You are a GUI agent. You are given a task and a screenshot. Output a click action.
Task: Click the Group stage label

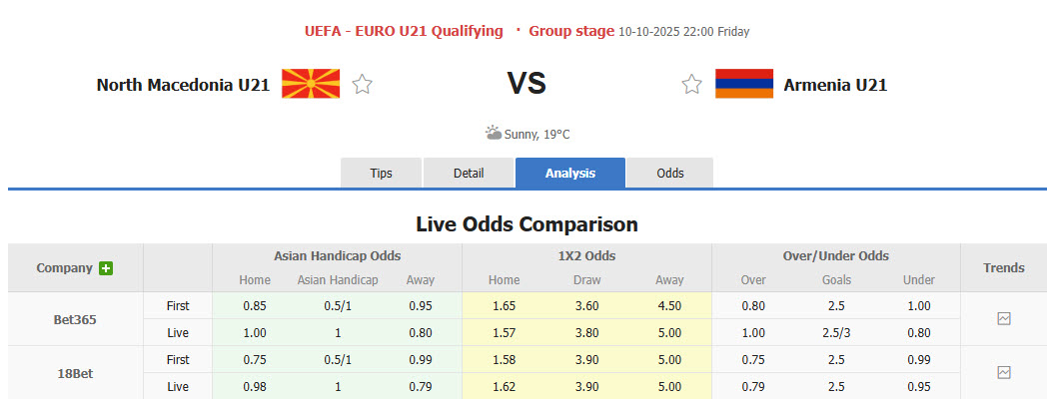571,31
